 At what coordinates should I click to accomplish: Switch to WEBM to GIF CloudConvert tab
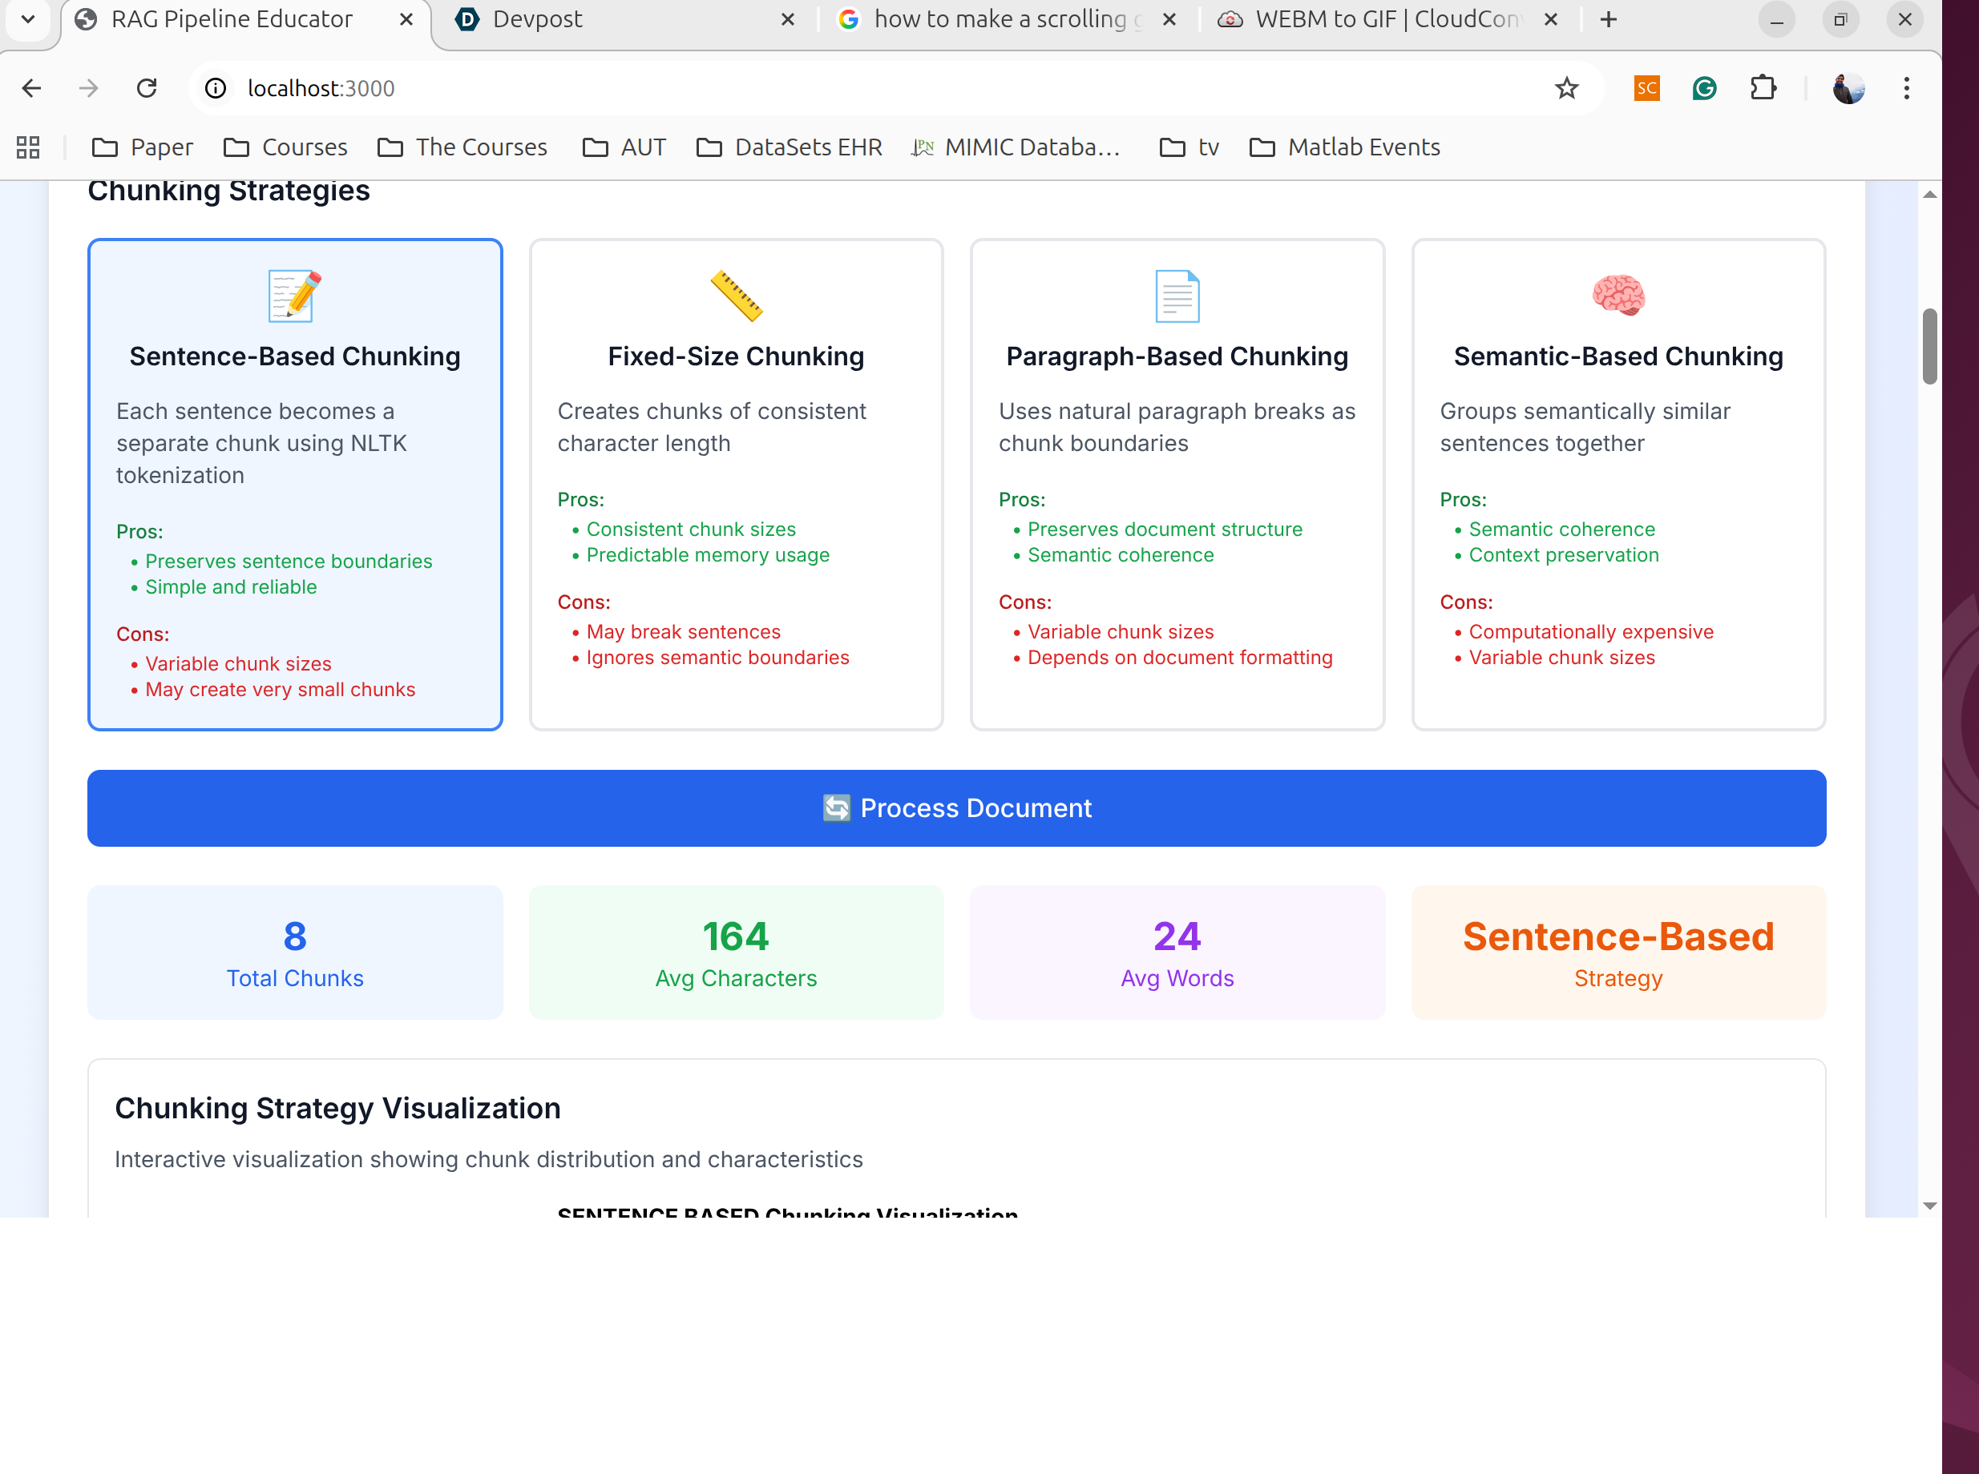(x=1375, y=20)
